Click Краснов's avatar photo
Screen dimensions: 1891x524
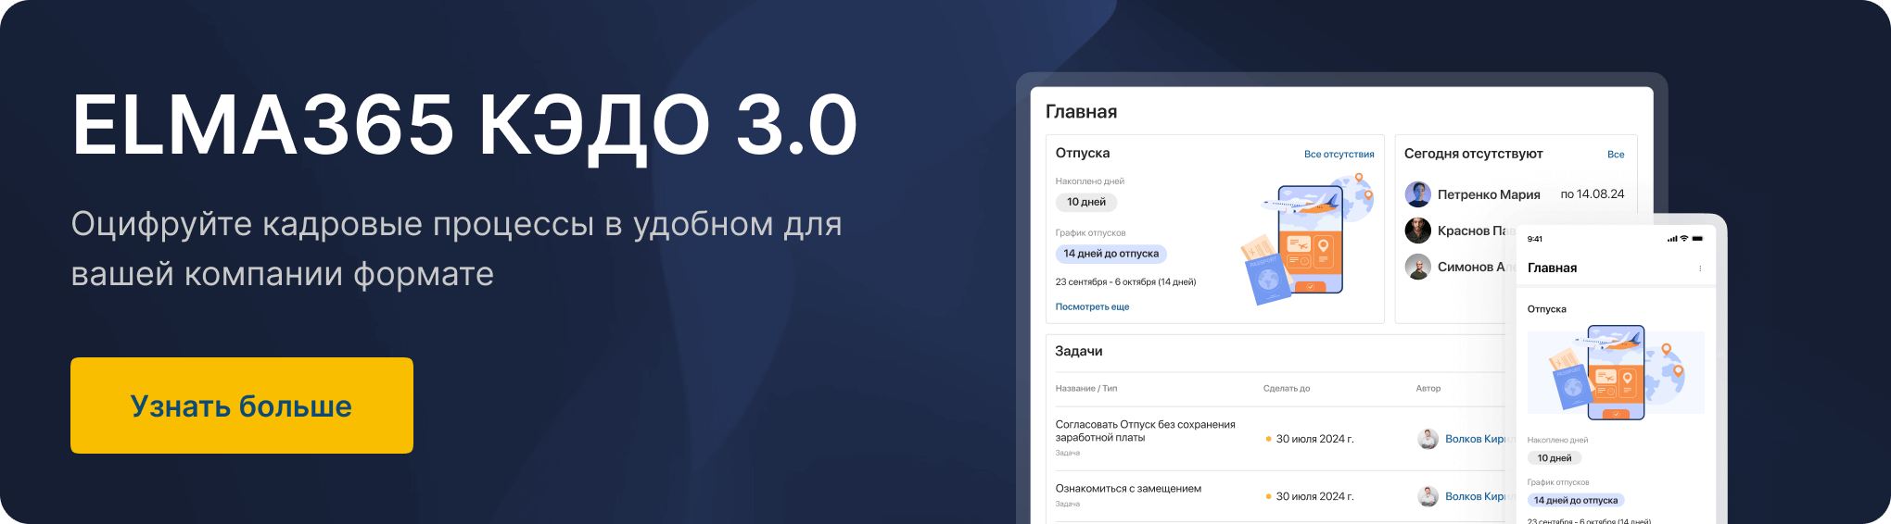[1417, 231]
